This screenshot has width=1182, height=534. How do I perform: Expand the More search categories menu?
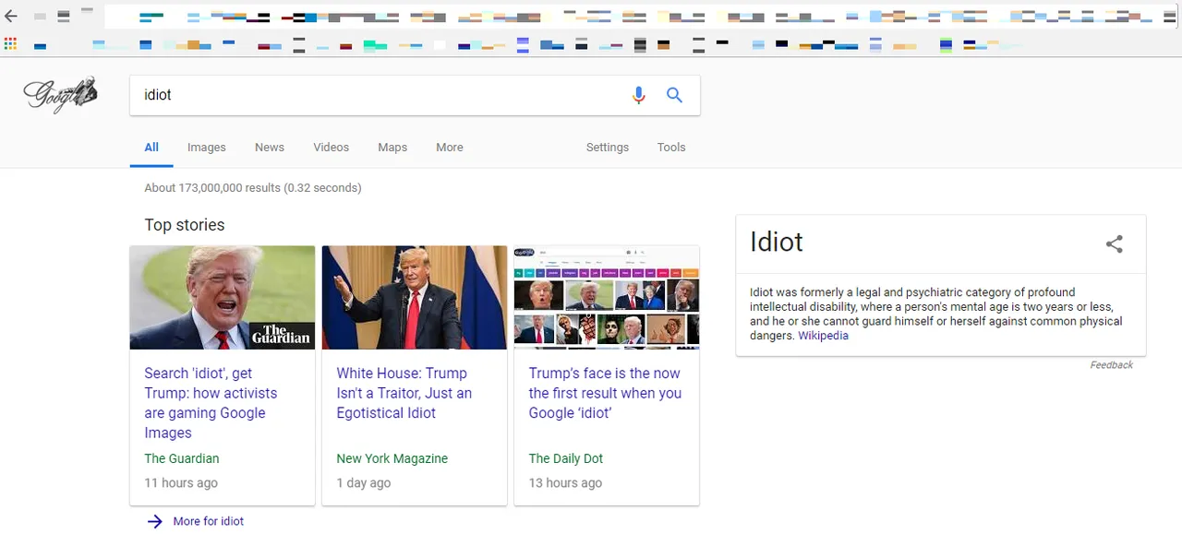pos(450,148)
